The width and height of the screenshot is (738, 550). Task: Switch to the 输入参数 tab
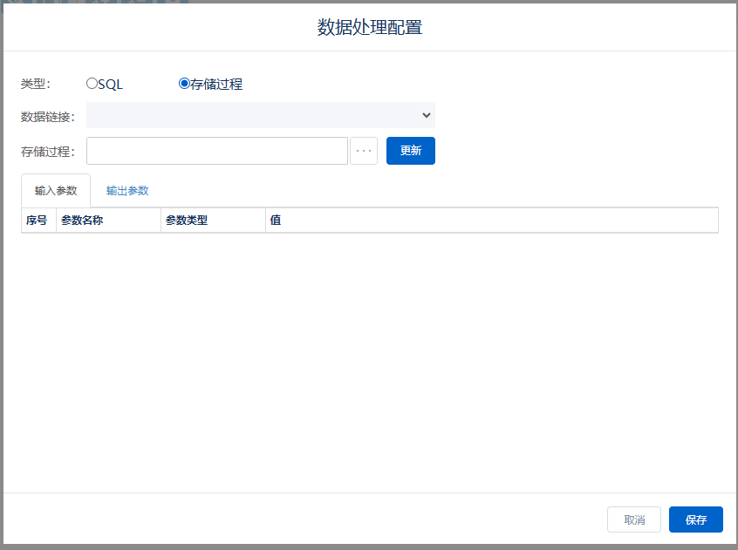pyautogui.click(x=56, y=191)
